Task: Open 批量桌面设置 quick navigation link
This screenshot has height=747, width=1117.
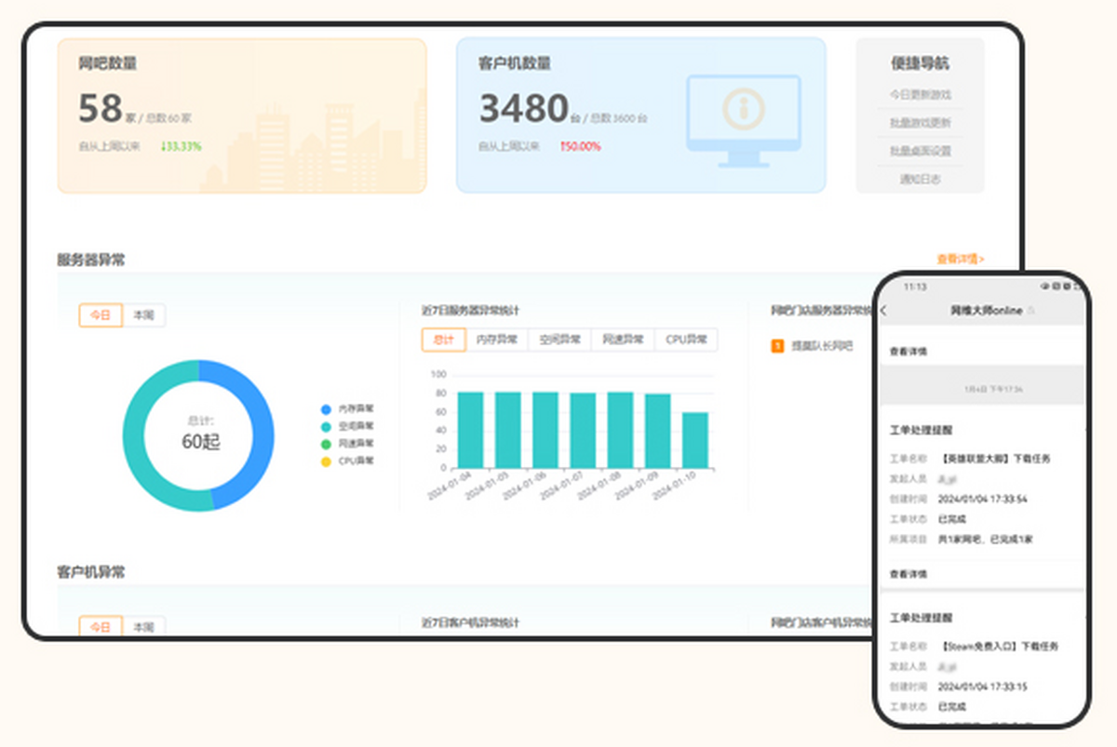Action: 920,151
